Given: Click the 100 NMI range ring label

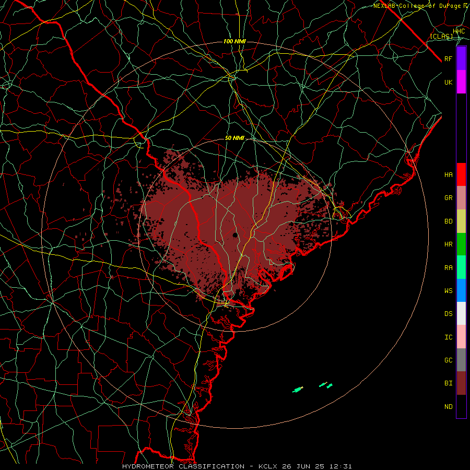Looking at the screenshot, I should click(234, 41).
